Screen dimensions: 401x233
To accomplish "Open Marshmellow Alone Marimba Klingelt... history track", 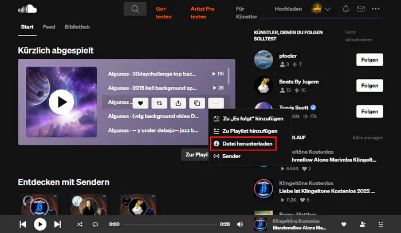I will [x=334, y=160].
